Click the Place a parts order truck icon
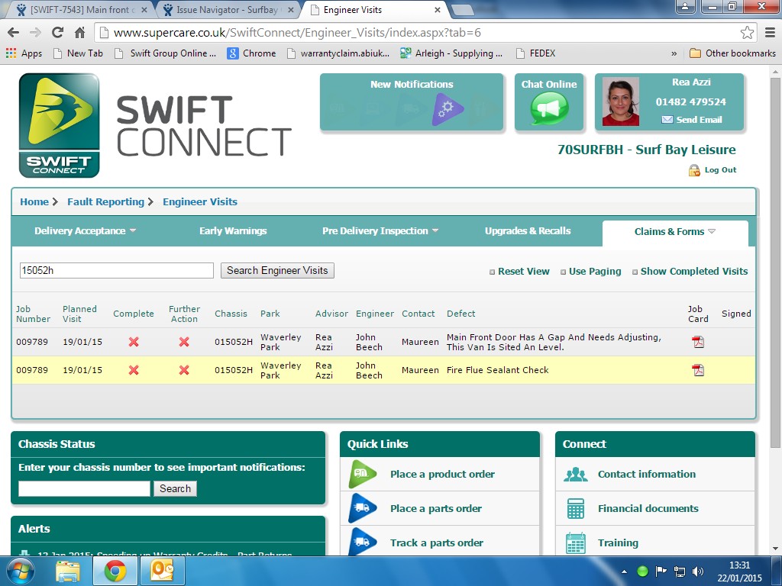This screenshot has width=782, height=586. (363, 508)
